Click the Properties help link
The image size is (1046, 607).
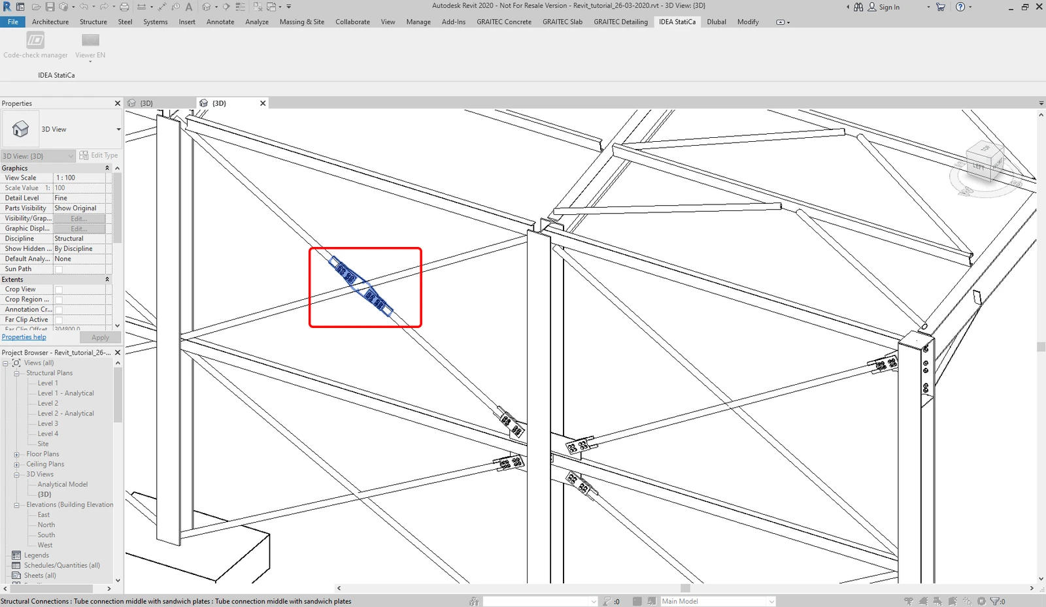[24, 337]
